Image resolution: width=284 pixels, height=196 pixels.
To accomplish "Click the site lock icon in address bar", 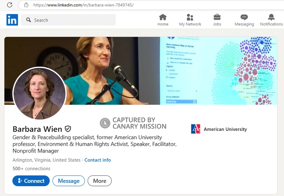I will (x=26, y=5).
